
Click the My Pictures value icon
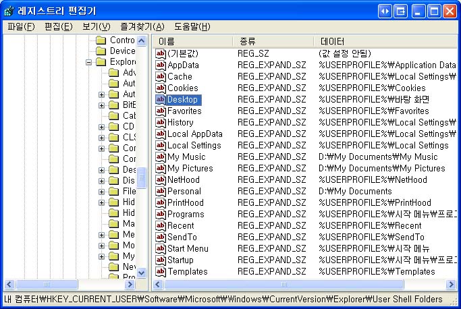[x=160, y=168]
